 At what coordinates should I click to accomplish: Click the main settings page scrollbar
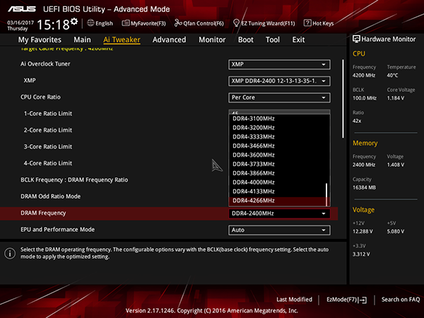[343, 99]
